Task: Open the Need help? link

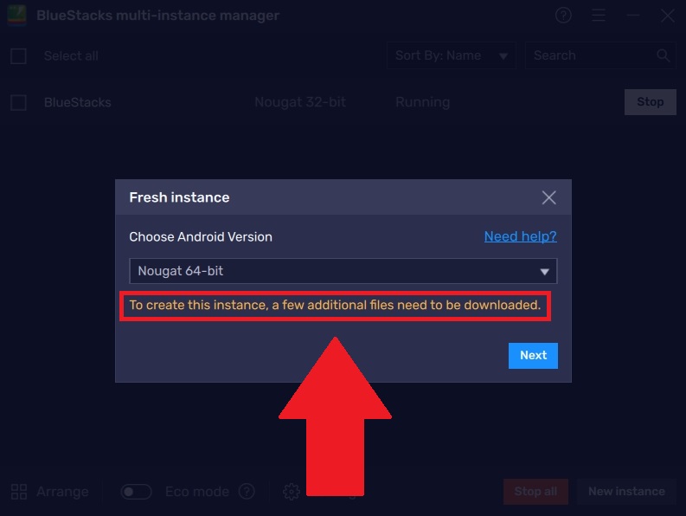Action: coord(520,236)
